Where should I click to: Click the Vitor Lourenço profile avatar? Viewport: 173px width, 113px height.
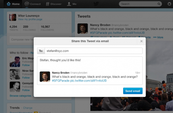tap(13, 17)
